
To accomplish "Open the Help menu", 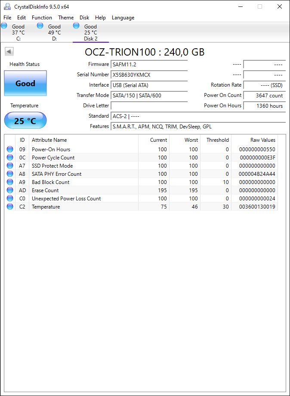I will coord(100,17).
